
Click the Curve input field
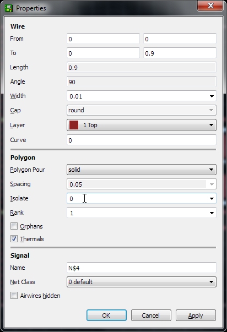pos(142,140)
